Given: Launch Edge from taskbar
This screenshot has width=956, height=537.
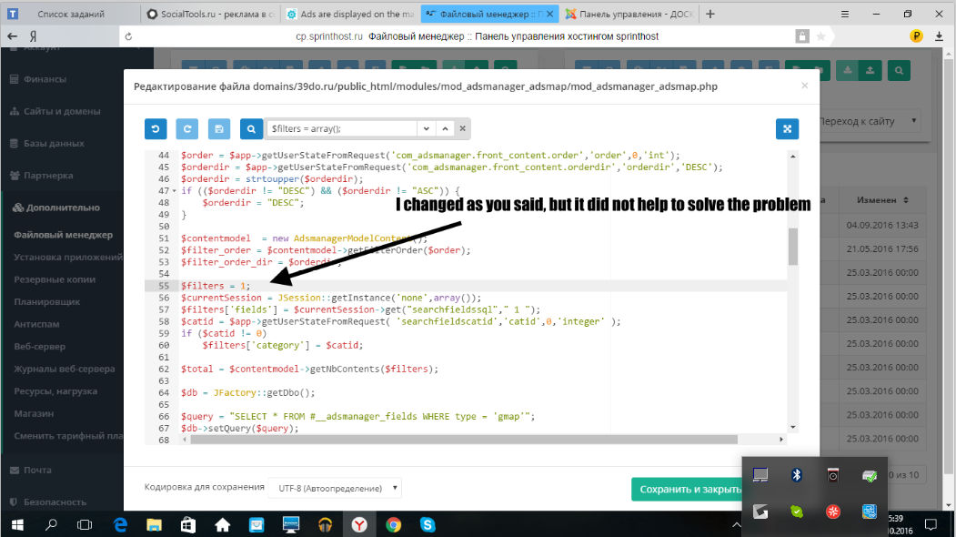Looking at the screenshot, I should pyautogui.click(x=120, y=525).
